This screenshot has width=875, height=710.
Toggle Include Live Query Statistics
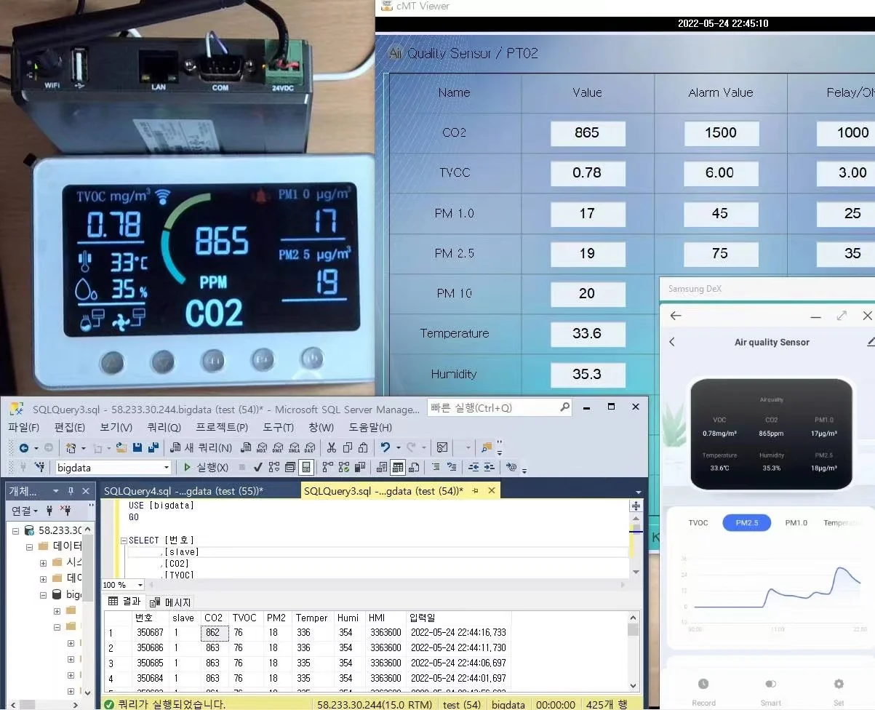(344, 467)
